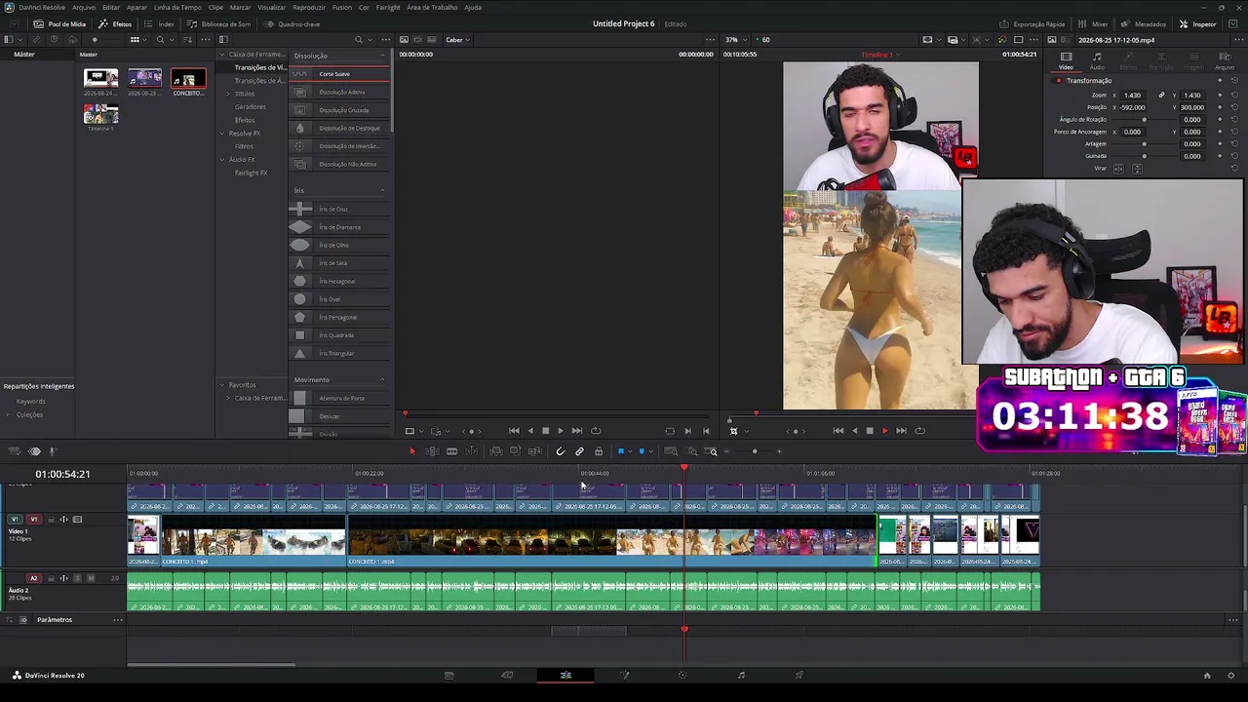Viewport: 1248px width, 702px height.
Task: Open the Arquivo menu
Action: point(84,7)
